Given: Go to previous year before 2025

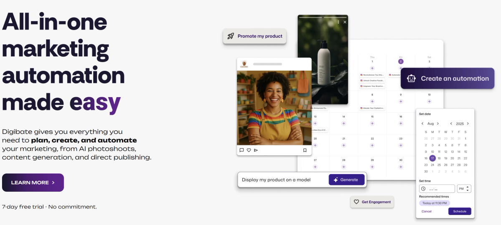Looking at the screenshot, I should coord(451,124).
